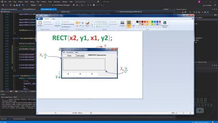Open Visual Studio Edit menu

coord(10,2)
